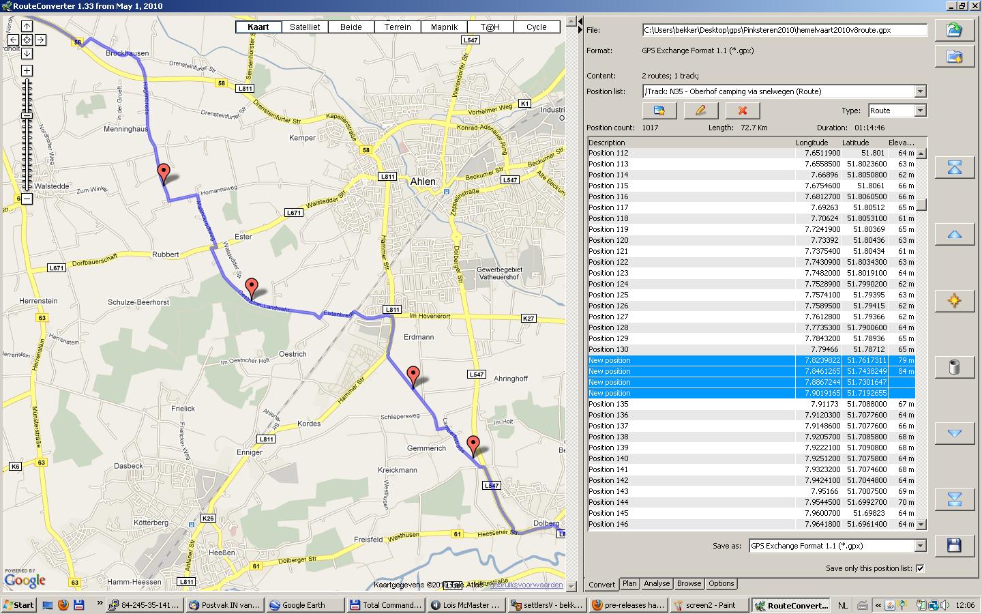The image size is (982, 614).
Task: Move selected positions up one step
Action: [954, 235]
